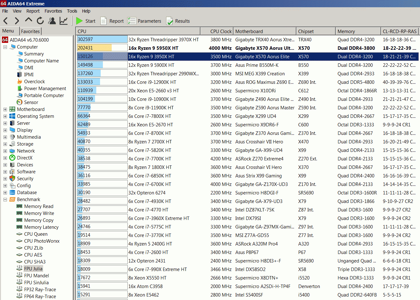Switch to the Menu tab in the sidebar
This screenshot has height=300, width=420.
[x=8, y=31]
